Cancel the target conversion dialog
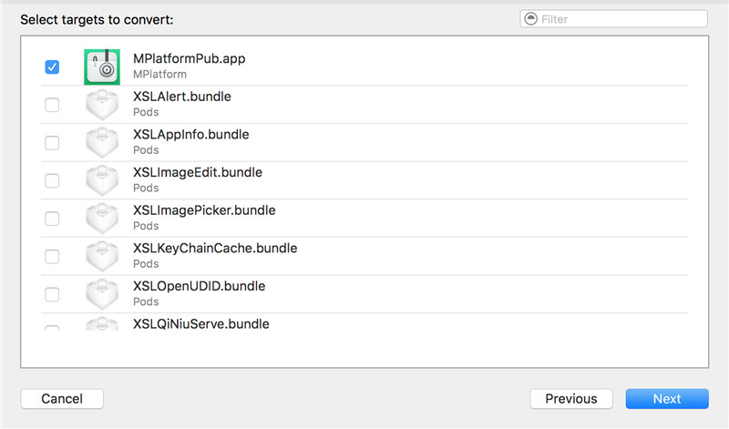The height and width of the screenshot is (429, 729). coord(62,399)
